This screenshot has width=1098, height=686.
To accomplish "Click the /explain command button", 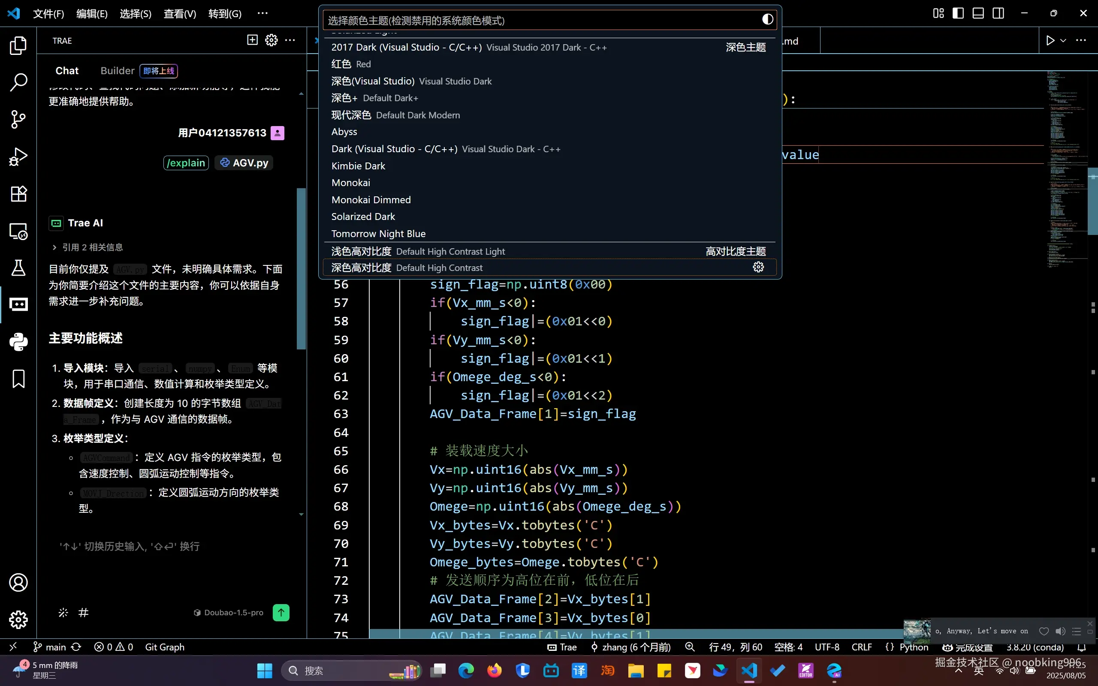I will pos(186,162).
